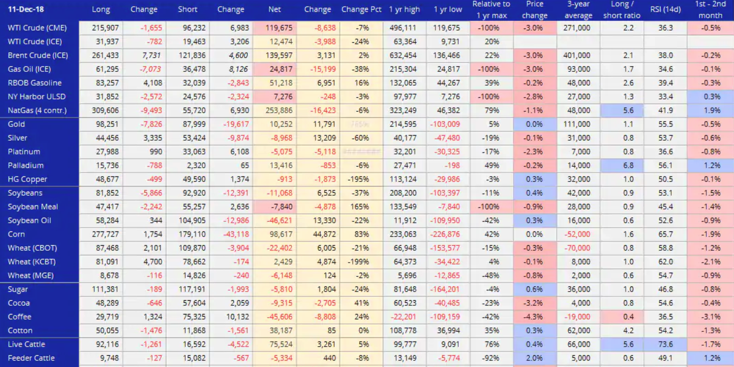The width and height of the screenshot is (734, 367).
Task: Select the 1st - 2nd month header
Action: click(710, 9)
